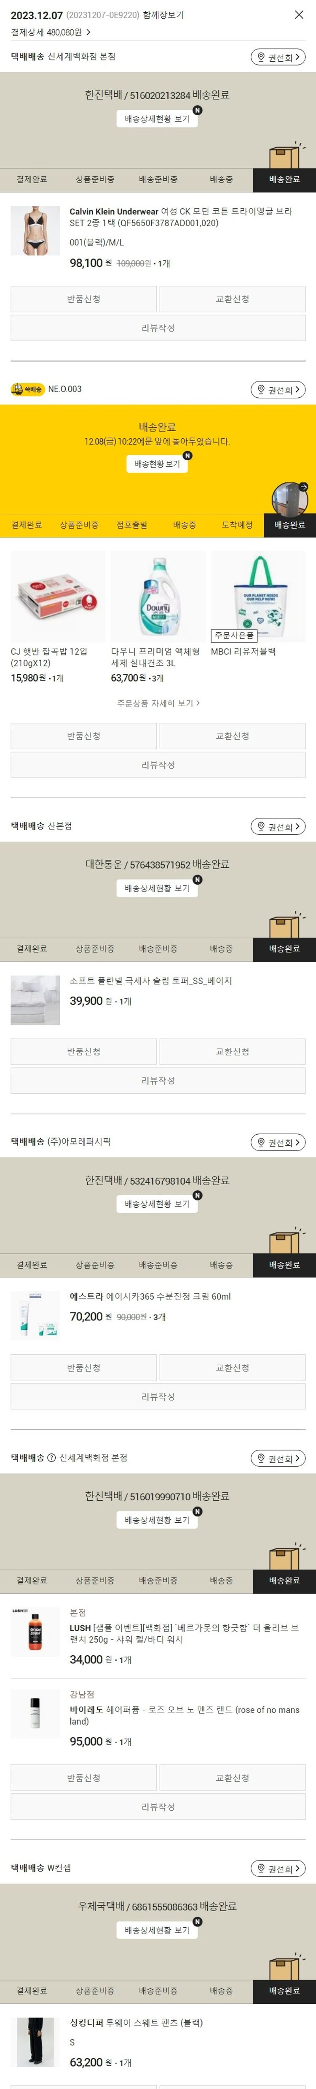Screen dimensions: 316x2089
Task: Request return for the Calvin Klein Underwear item
Action: tap(83, 299)
